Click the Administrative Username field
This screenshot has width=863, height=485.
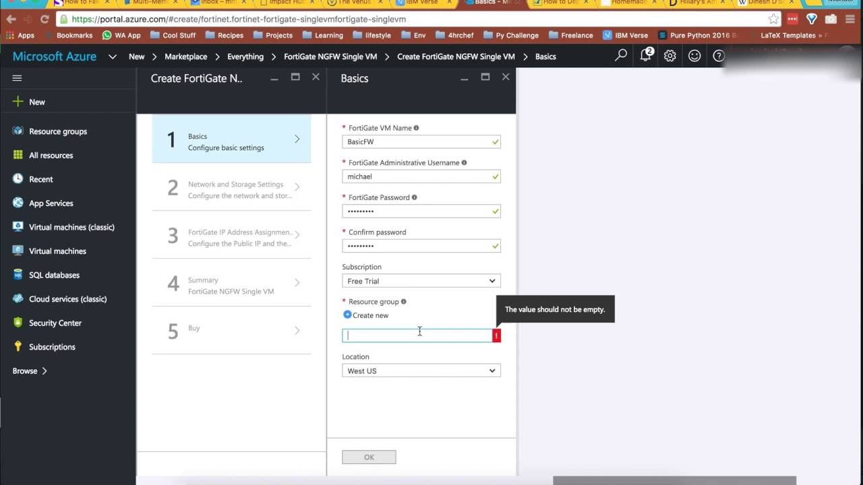(421, 176)
